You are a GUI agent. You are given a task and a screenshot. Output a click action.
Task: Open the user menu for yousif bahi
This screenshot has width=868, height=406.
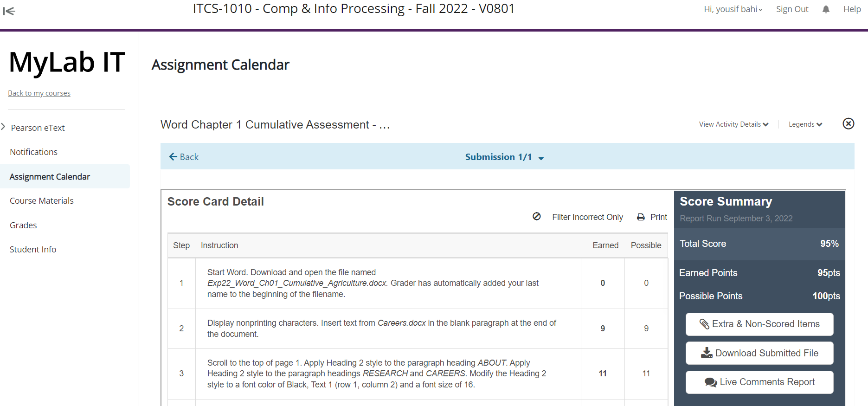[733, 9]
